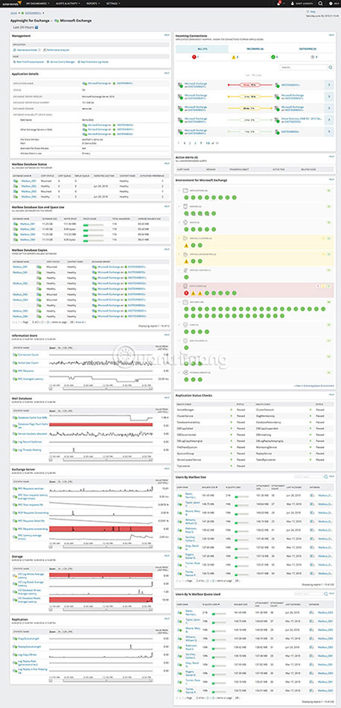The height and width of the screenshot is (708, 341).
Task: Click the Applications category icon
Action: pos(185,191)
